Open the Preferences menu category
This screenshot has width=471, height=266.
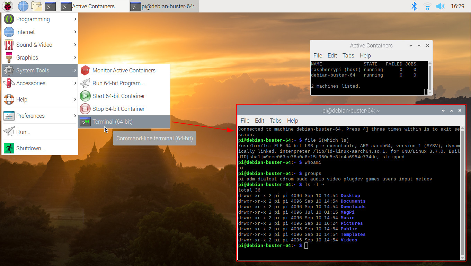pos(40,116)
